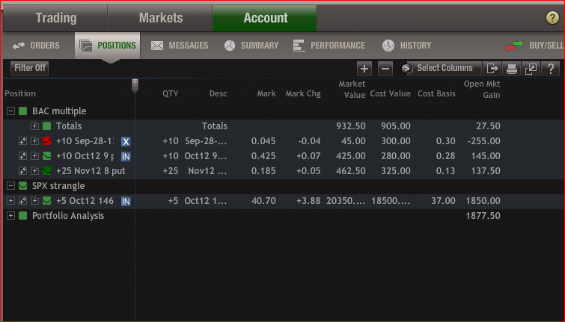Expand the +10 Sep-28 position row
This screenshot has width=565, height=322.
click(34, 141)
